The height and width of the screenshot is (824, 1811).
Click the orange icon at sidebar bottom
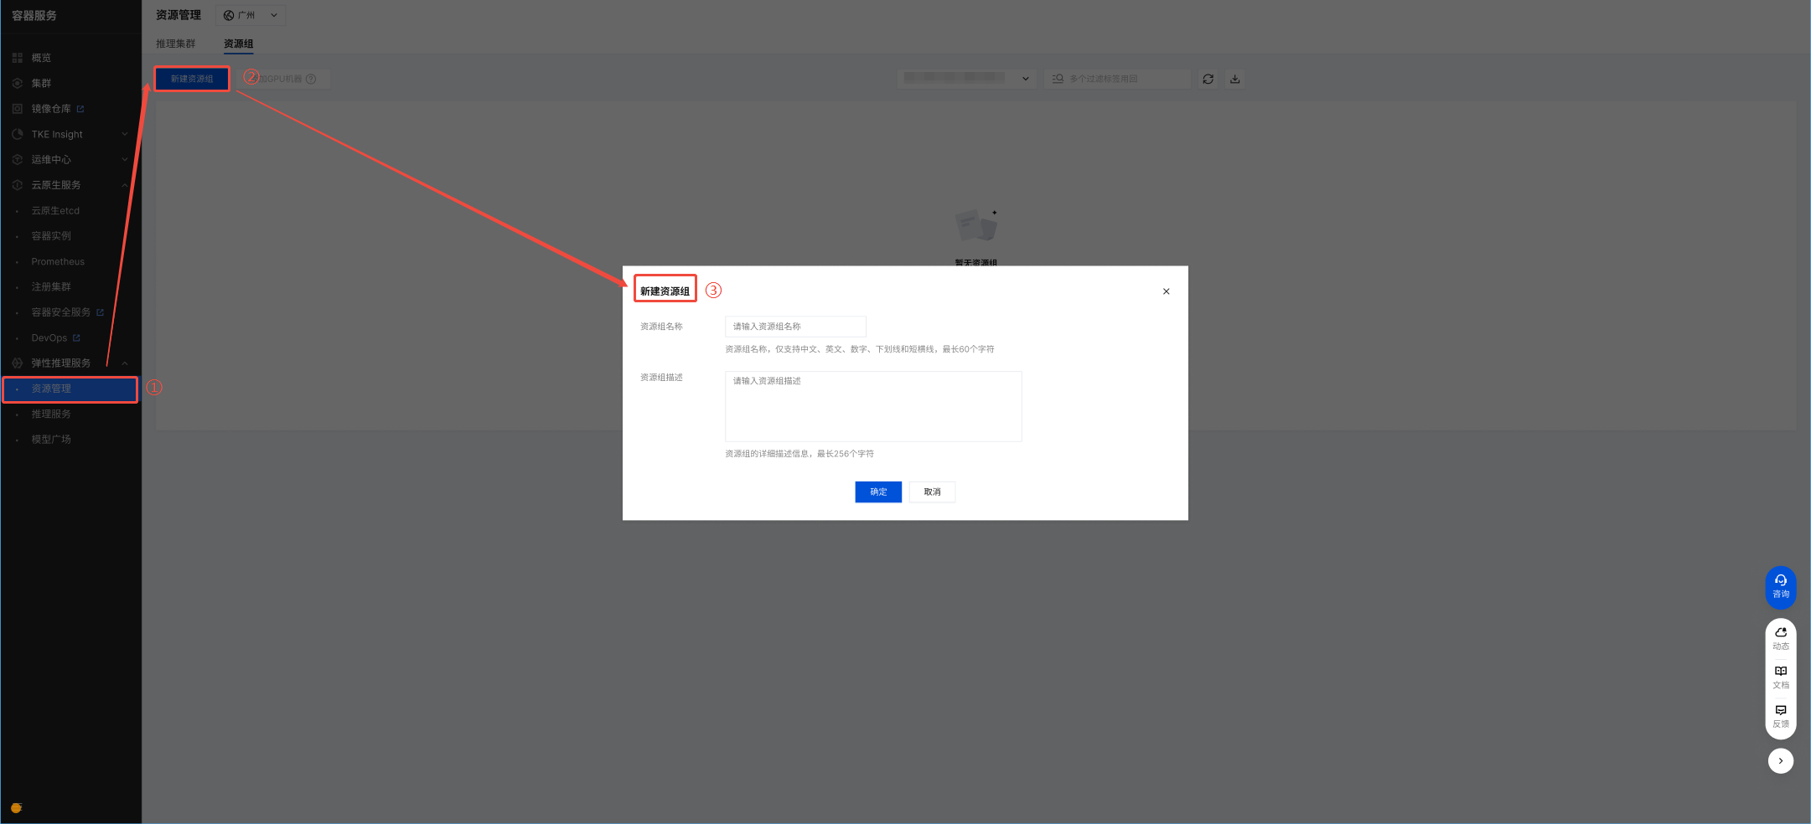pyautogui.click(x=16, y=808)
